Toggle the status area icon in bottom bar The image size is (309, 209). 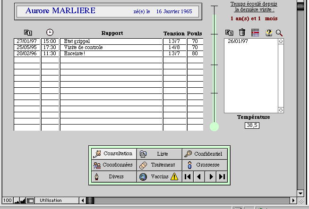(x=30, y=201)
